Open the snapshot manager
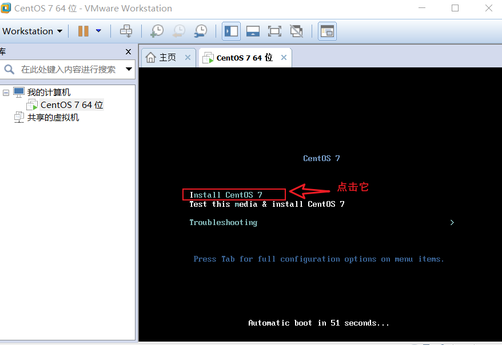The image size is (502, 345). tap(201, 31)
